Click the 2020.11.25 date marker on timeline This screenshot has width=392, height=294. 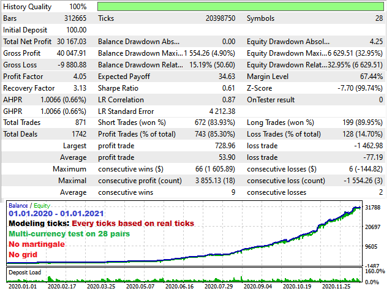(336, 286)
